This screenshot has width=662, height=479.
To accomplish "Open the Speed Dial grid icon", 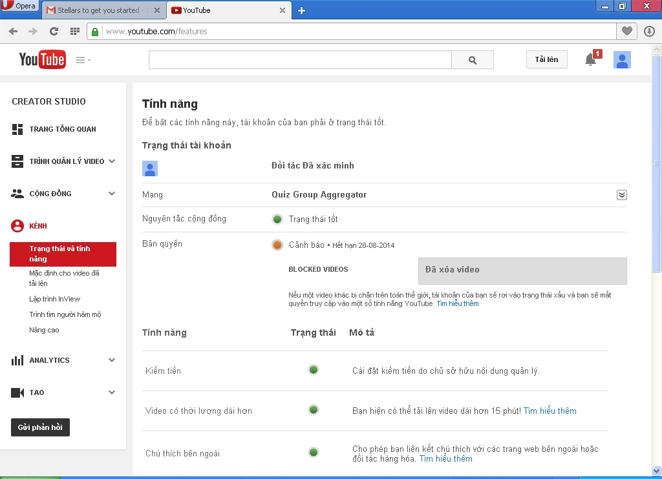I will pos(75,31).
